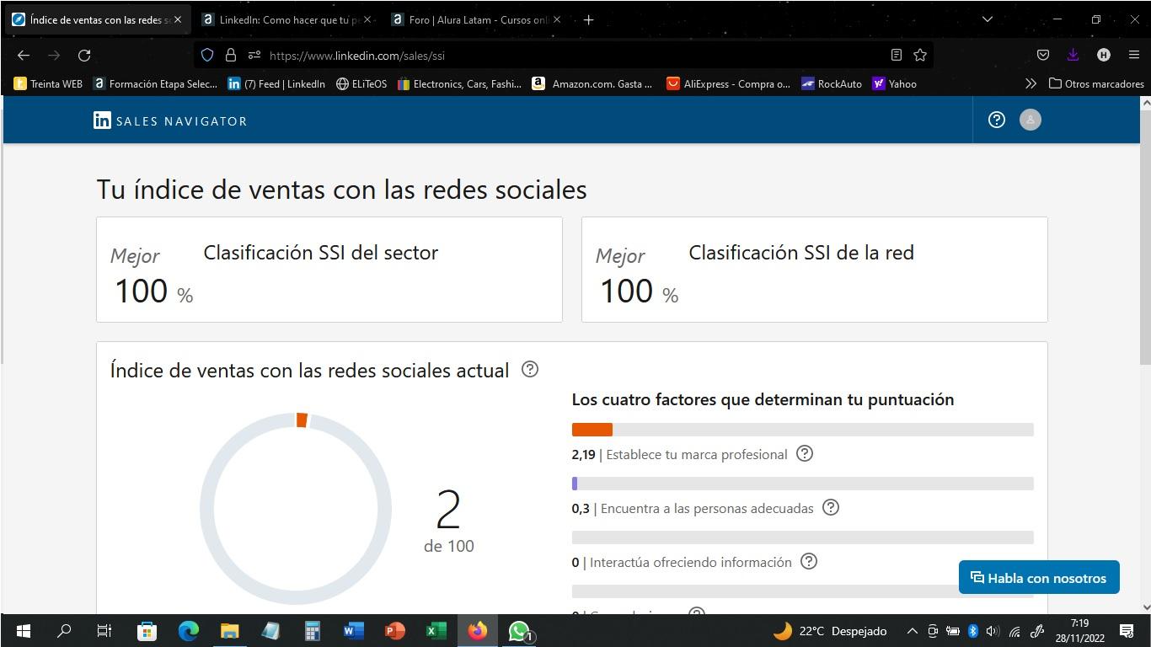The width and height of the screenshot is (1151, 647).
Task: Open AliExpress bookmark
Action: pyautogui.click(x=728, y=83)
